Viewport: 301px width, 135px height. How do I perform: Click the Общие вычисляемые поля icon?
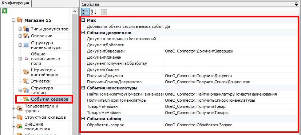[26, 59]
